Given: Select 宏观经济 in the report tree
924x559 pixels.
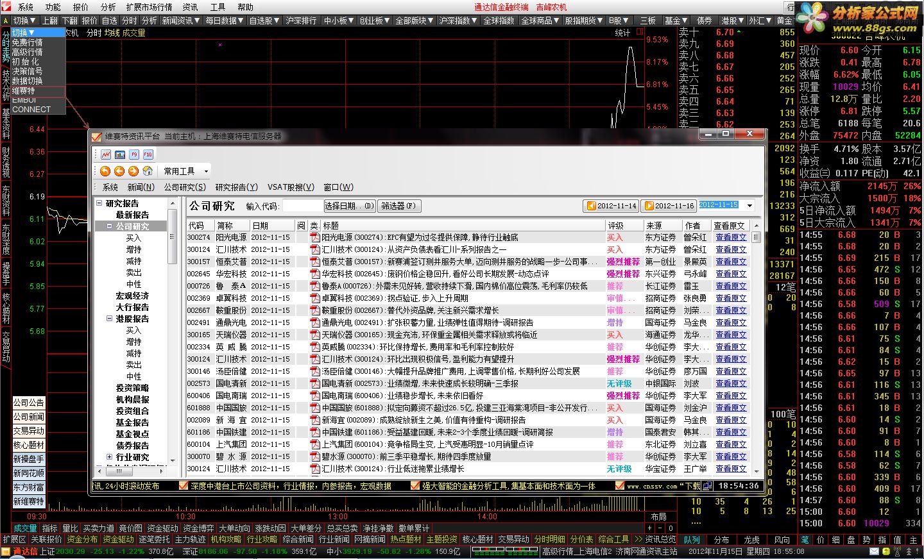Looking at the screenshot, I should click(132, 296).
